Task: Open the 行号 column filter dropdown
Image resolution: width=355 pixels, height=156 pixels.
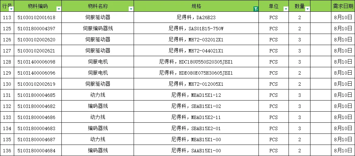Action: tap(11, 9)
